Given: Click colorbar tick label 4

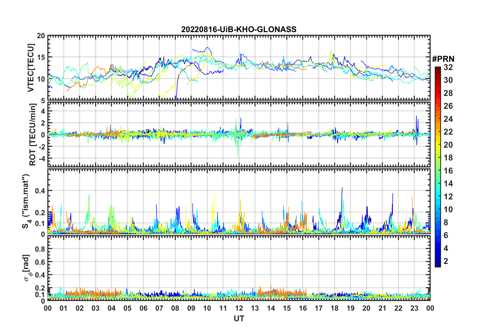Looking at the screenshot, I should pyautogui.click(x=446, y=248).
